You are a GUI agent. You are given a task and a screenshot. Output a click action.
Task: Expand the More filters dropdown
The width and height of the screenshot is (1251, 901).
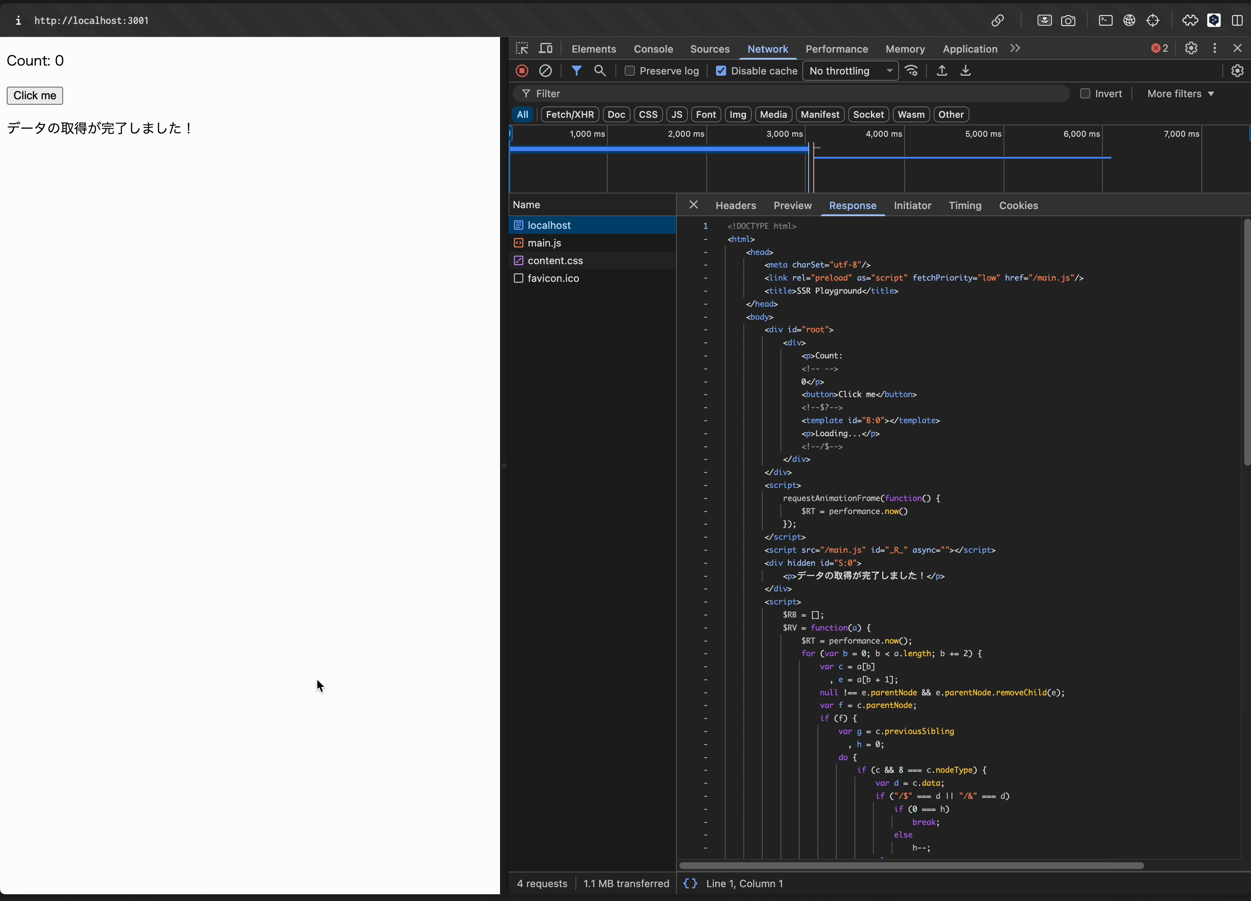[x=1180, y=94]
